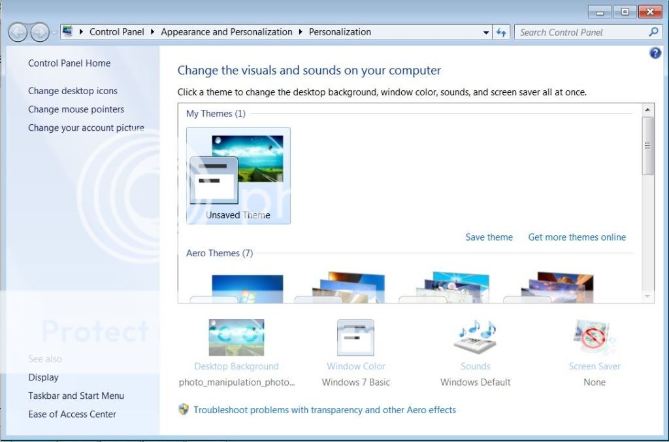Open Change mouse pointers link
The width and height of the screenshot is (669, 442).
tap(76, 109)
